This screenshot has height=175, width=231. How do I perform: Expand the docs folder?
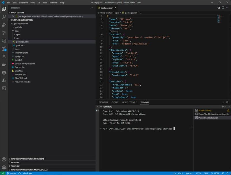[13, 49]
